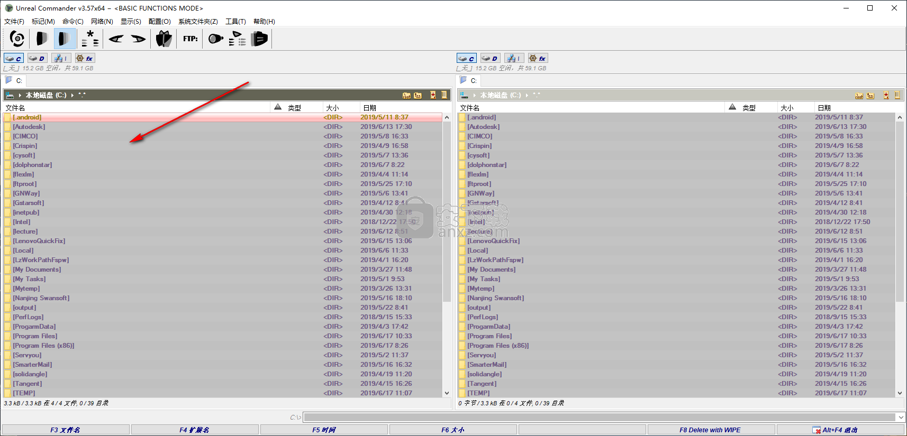Open the 标记(M) menu

tap(43, 22)
